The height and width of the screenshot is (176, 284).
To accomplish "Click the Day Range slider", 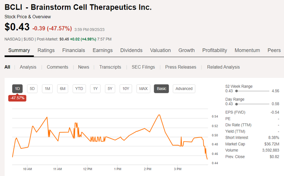I will coord(252,104).
